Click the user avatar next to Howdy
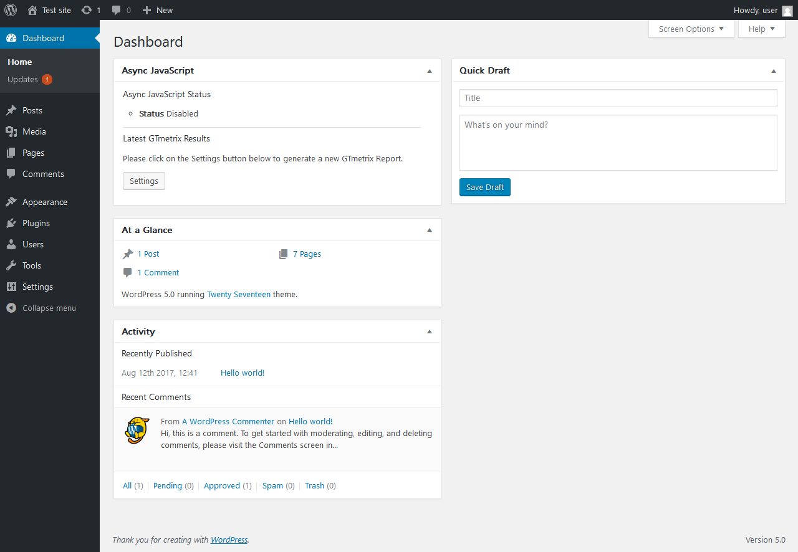 pyautogui.click(x=787, y=11)
